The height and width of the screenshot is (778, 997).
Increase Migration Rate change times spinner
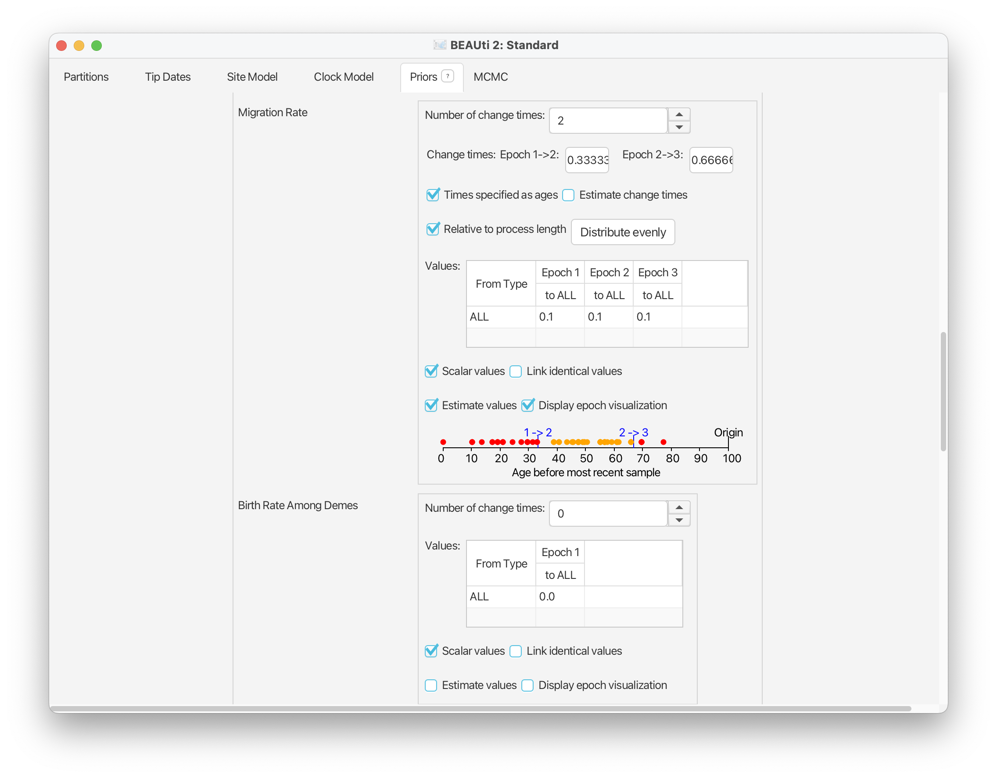point(679,114)
